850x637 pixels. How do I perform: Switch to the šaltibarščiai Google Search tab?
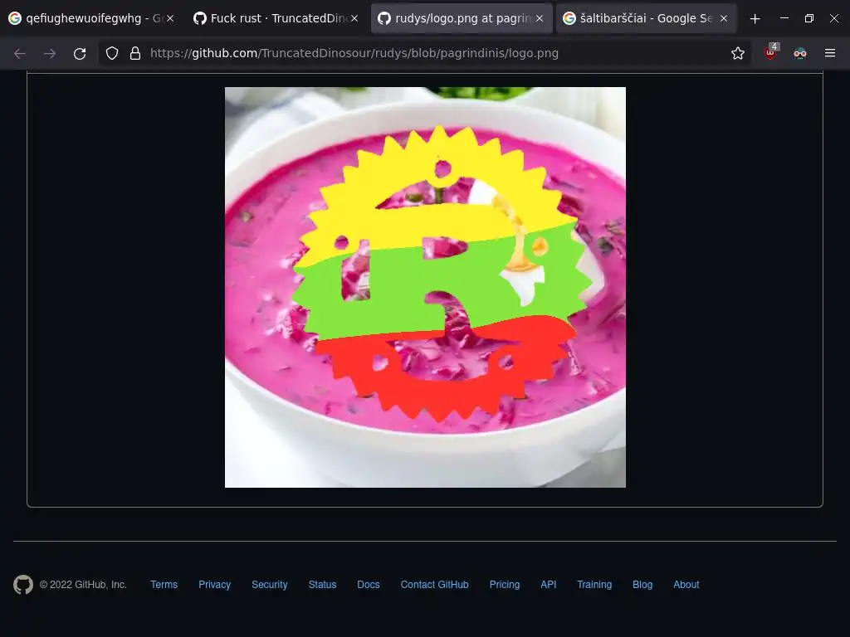[645, 18]
